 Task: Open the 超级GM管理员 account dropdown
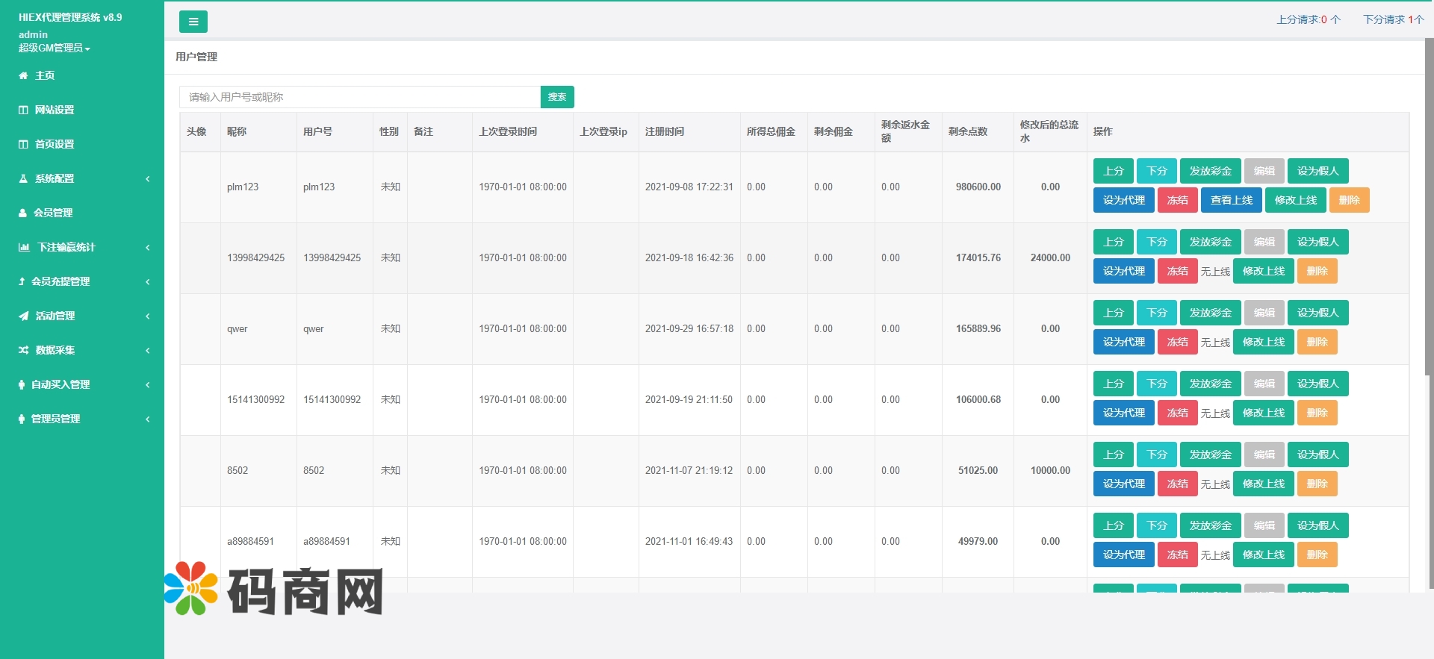click(55, 48)
